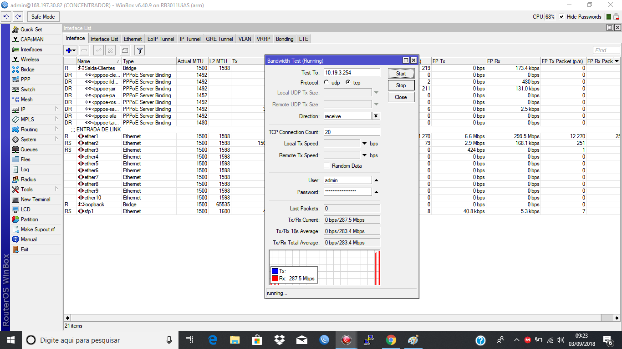622x349 pixels.
Task: Click the Disable cross toolbar button
Action: [x=110, y=50]
